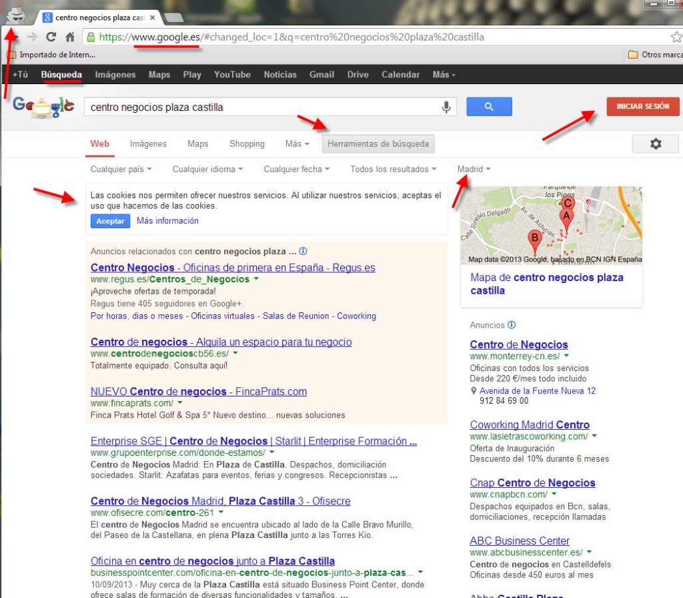Image resolution: width=683 pixels, height=598 pixels.
Task: Open the Más dropdown under search box
Action: pos(297,144)
